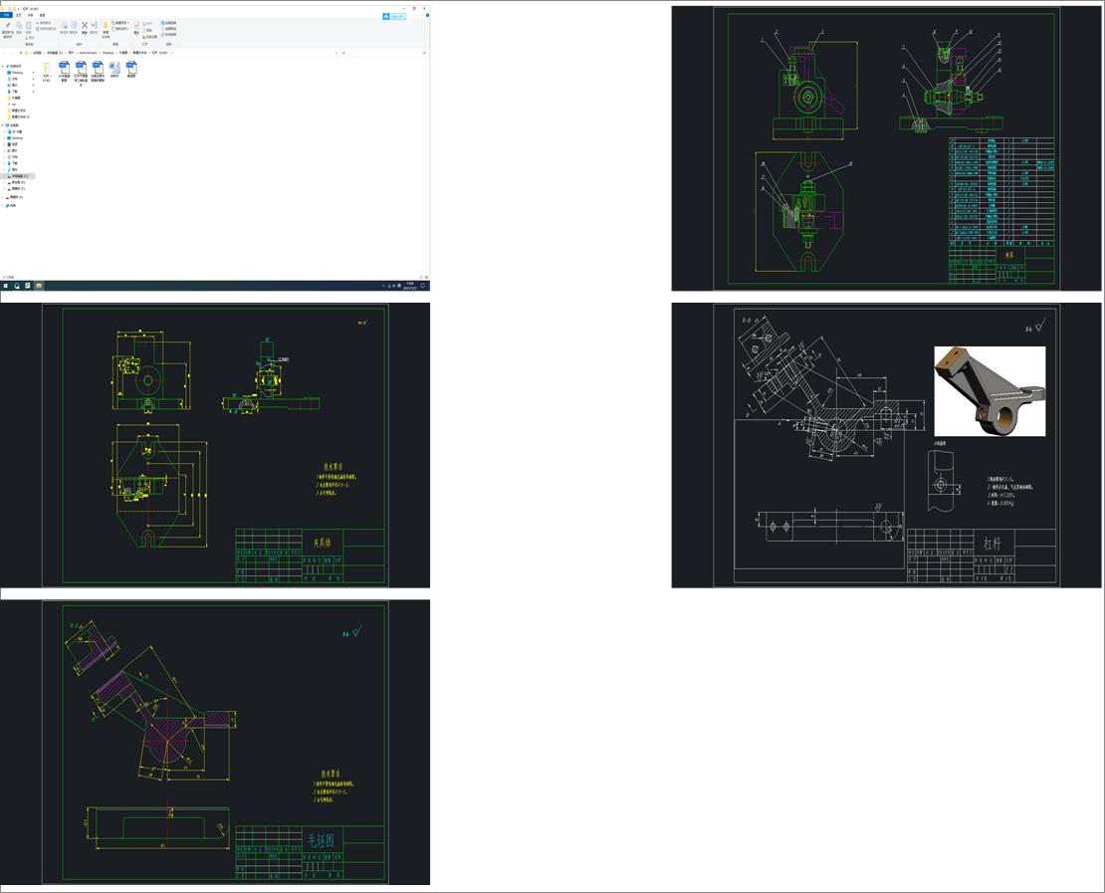Click the blue cloud upload button near title bar
Image resolution: width=1105 pixels, height=893 pixels.
(x=394, y=16)
